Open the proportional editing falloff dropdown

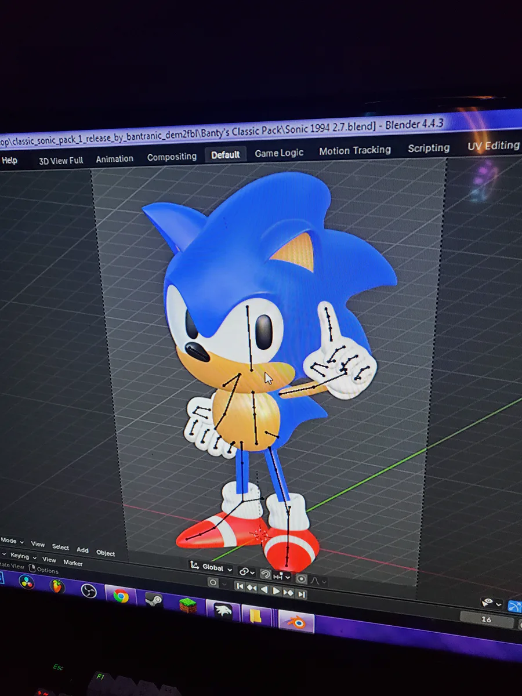pyautogui.click(x=318, y=580)
